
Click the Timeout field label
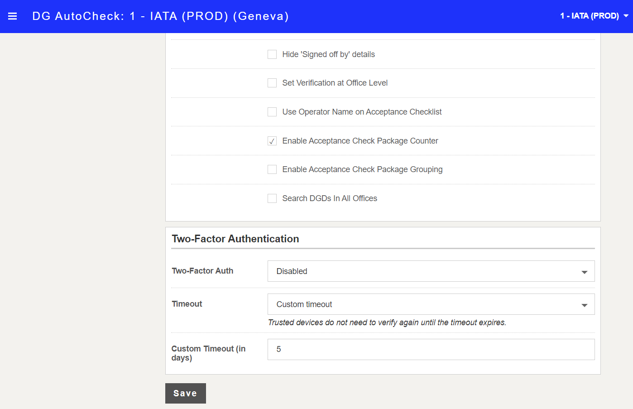pos(187,304)
